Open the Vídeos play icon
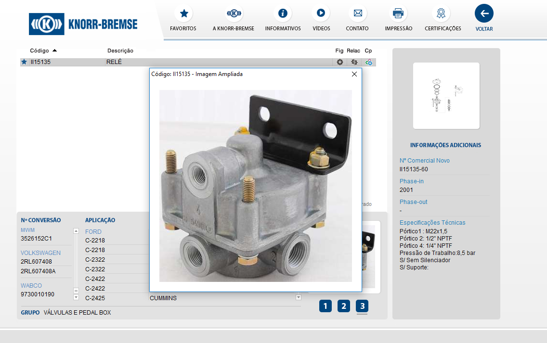This screenshot has width=547, height=343. point(321,13)
